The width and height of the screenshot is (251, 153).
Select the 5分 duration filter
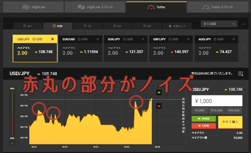pyautogui.click(x=147, y=26)
